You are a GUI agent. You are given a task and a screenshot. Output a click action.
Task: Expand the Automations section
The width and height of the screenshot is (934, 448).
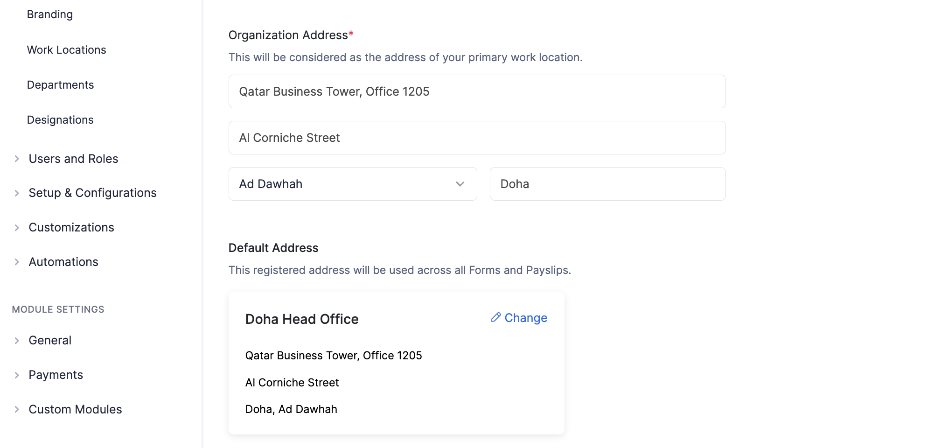coord(63,262)
